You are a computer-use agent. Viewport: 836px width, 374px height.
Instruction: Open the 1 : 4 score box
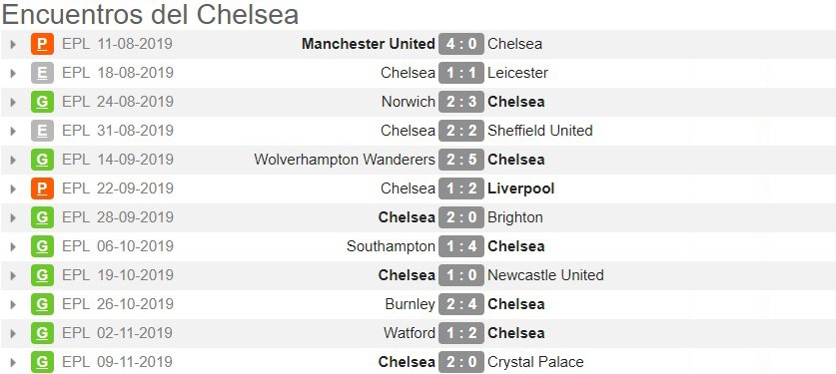point(461,246)
